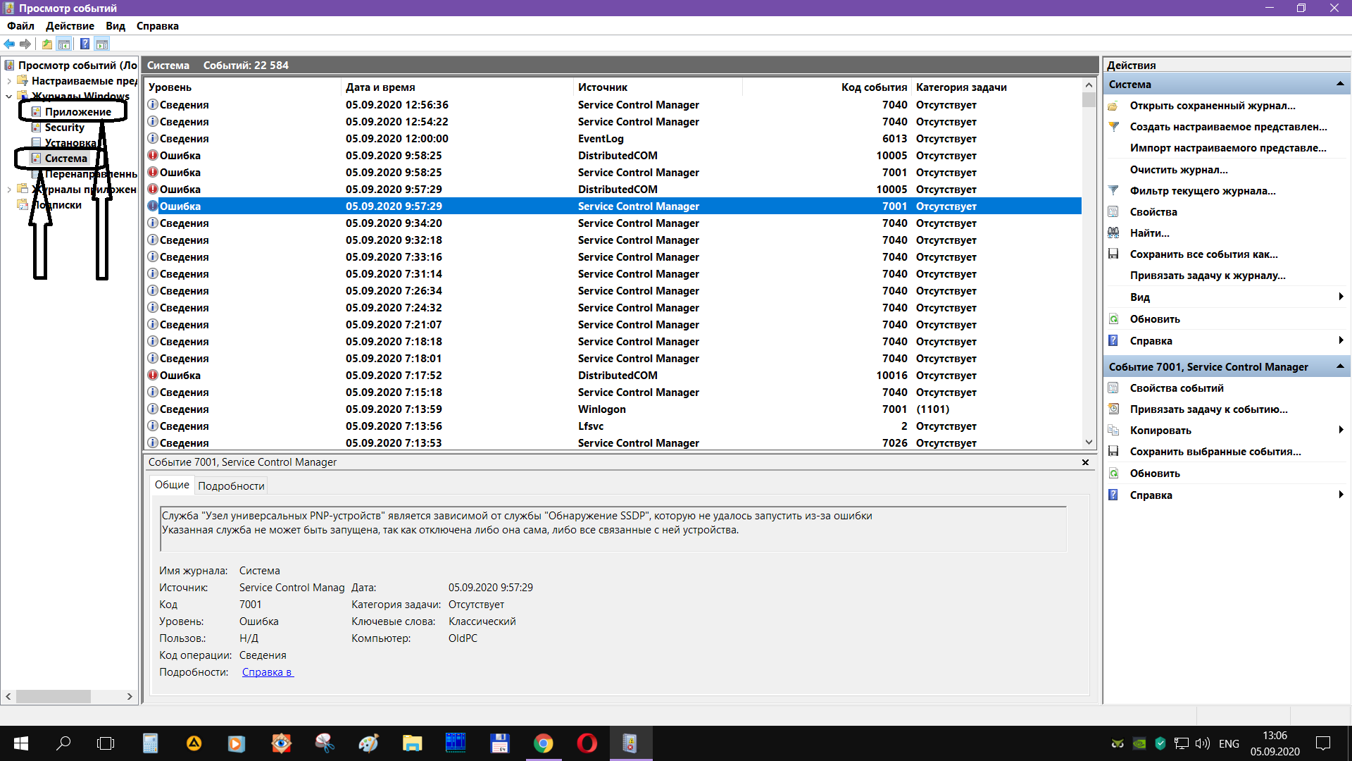Screen dimensions: 1352x761
Task: Click the tree pane horizontal scrollbar thumb
Action: (54, 696)
